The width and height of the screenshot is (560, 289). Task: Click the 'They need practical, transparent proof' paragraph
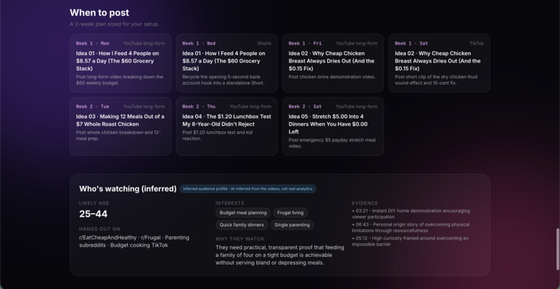pyautogui.click(x=279, y=255)
